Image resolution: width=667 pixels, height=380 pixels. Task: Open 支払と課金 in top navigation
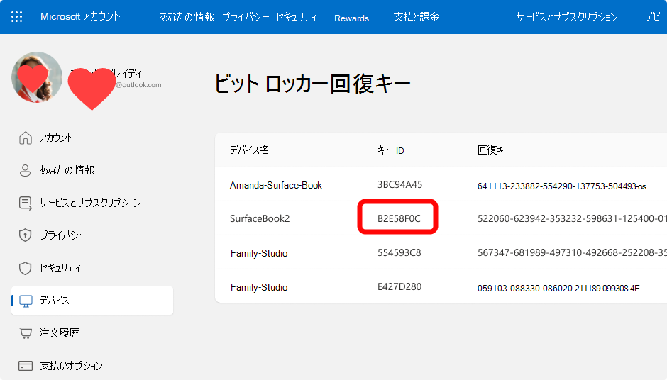coord(416,16)
